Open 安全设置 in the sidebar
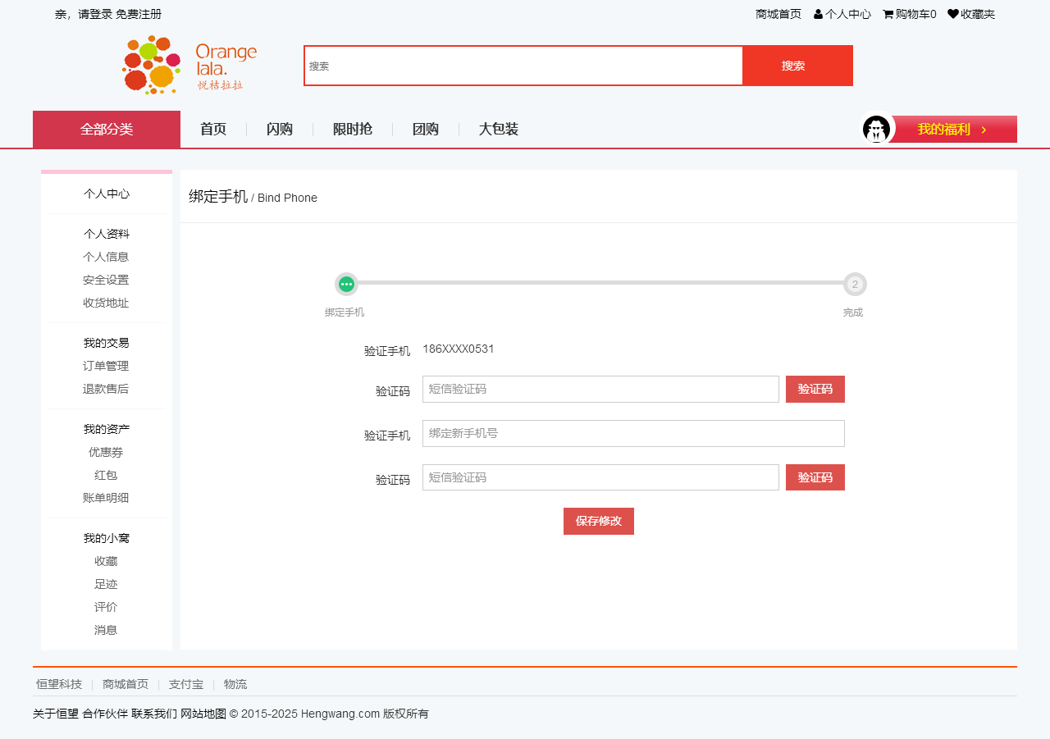Image resolution: width=1050 pixels, height=739 pixels. tap(106, 281)
